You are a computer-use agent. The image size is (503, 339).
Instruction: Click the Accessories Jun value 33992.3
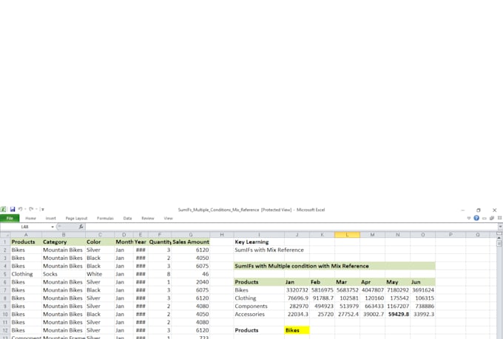click(x=423, y=315)
